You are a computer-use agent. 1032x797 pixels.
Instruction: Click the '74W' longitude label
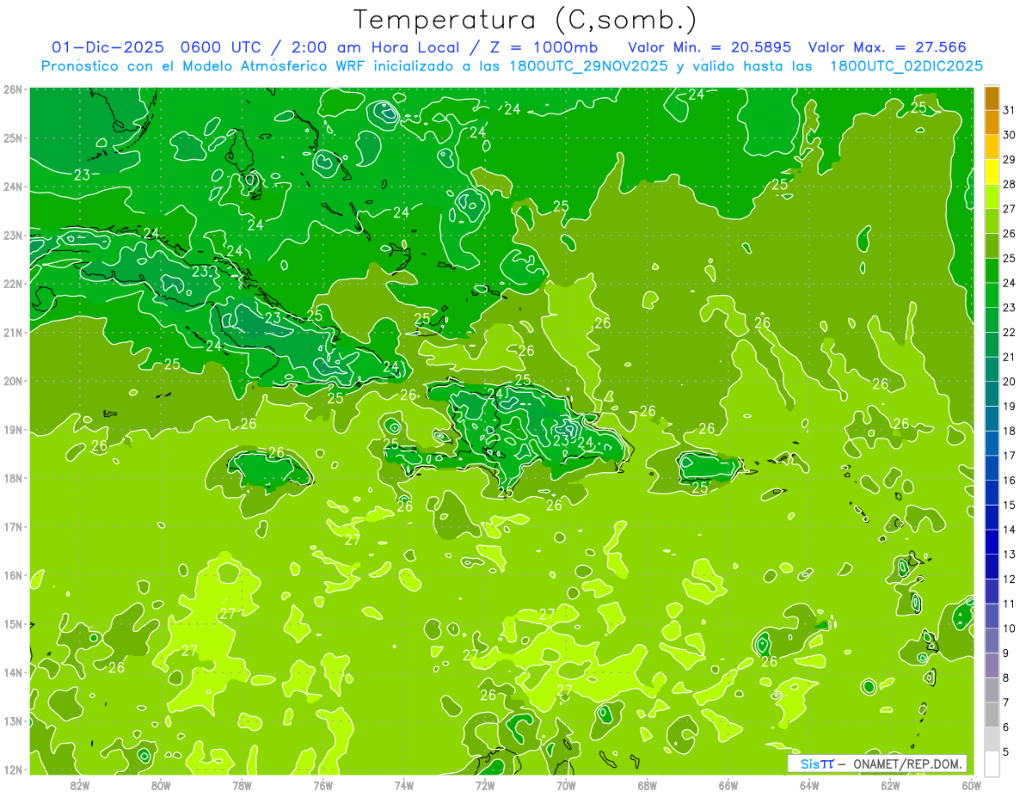[404, 785]
